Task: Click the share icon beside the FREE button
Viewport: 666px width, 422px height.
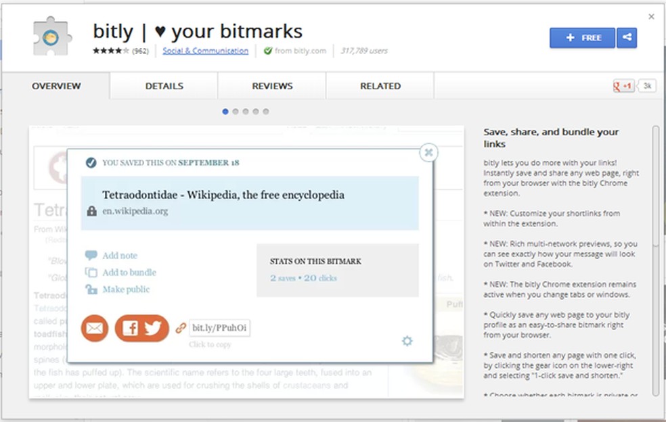Action: click(627, 38)
